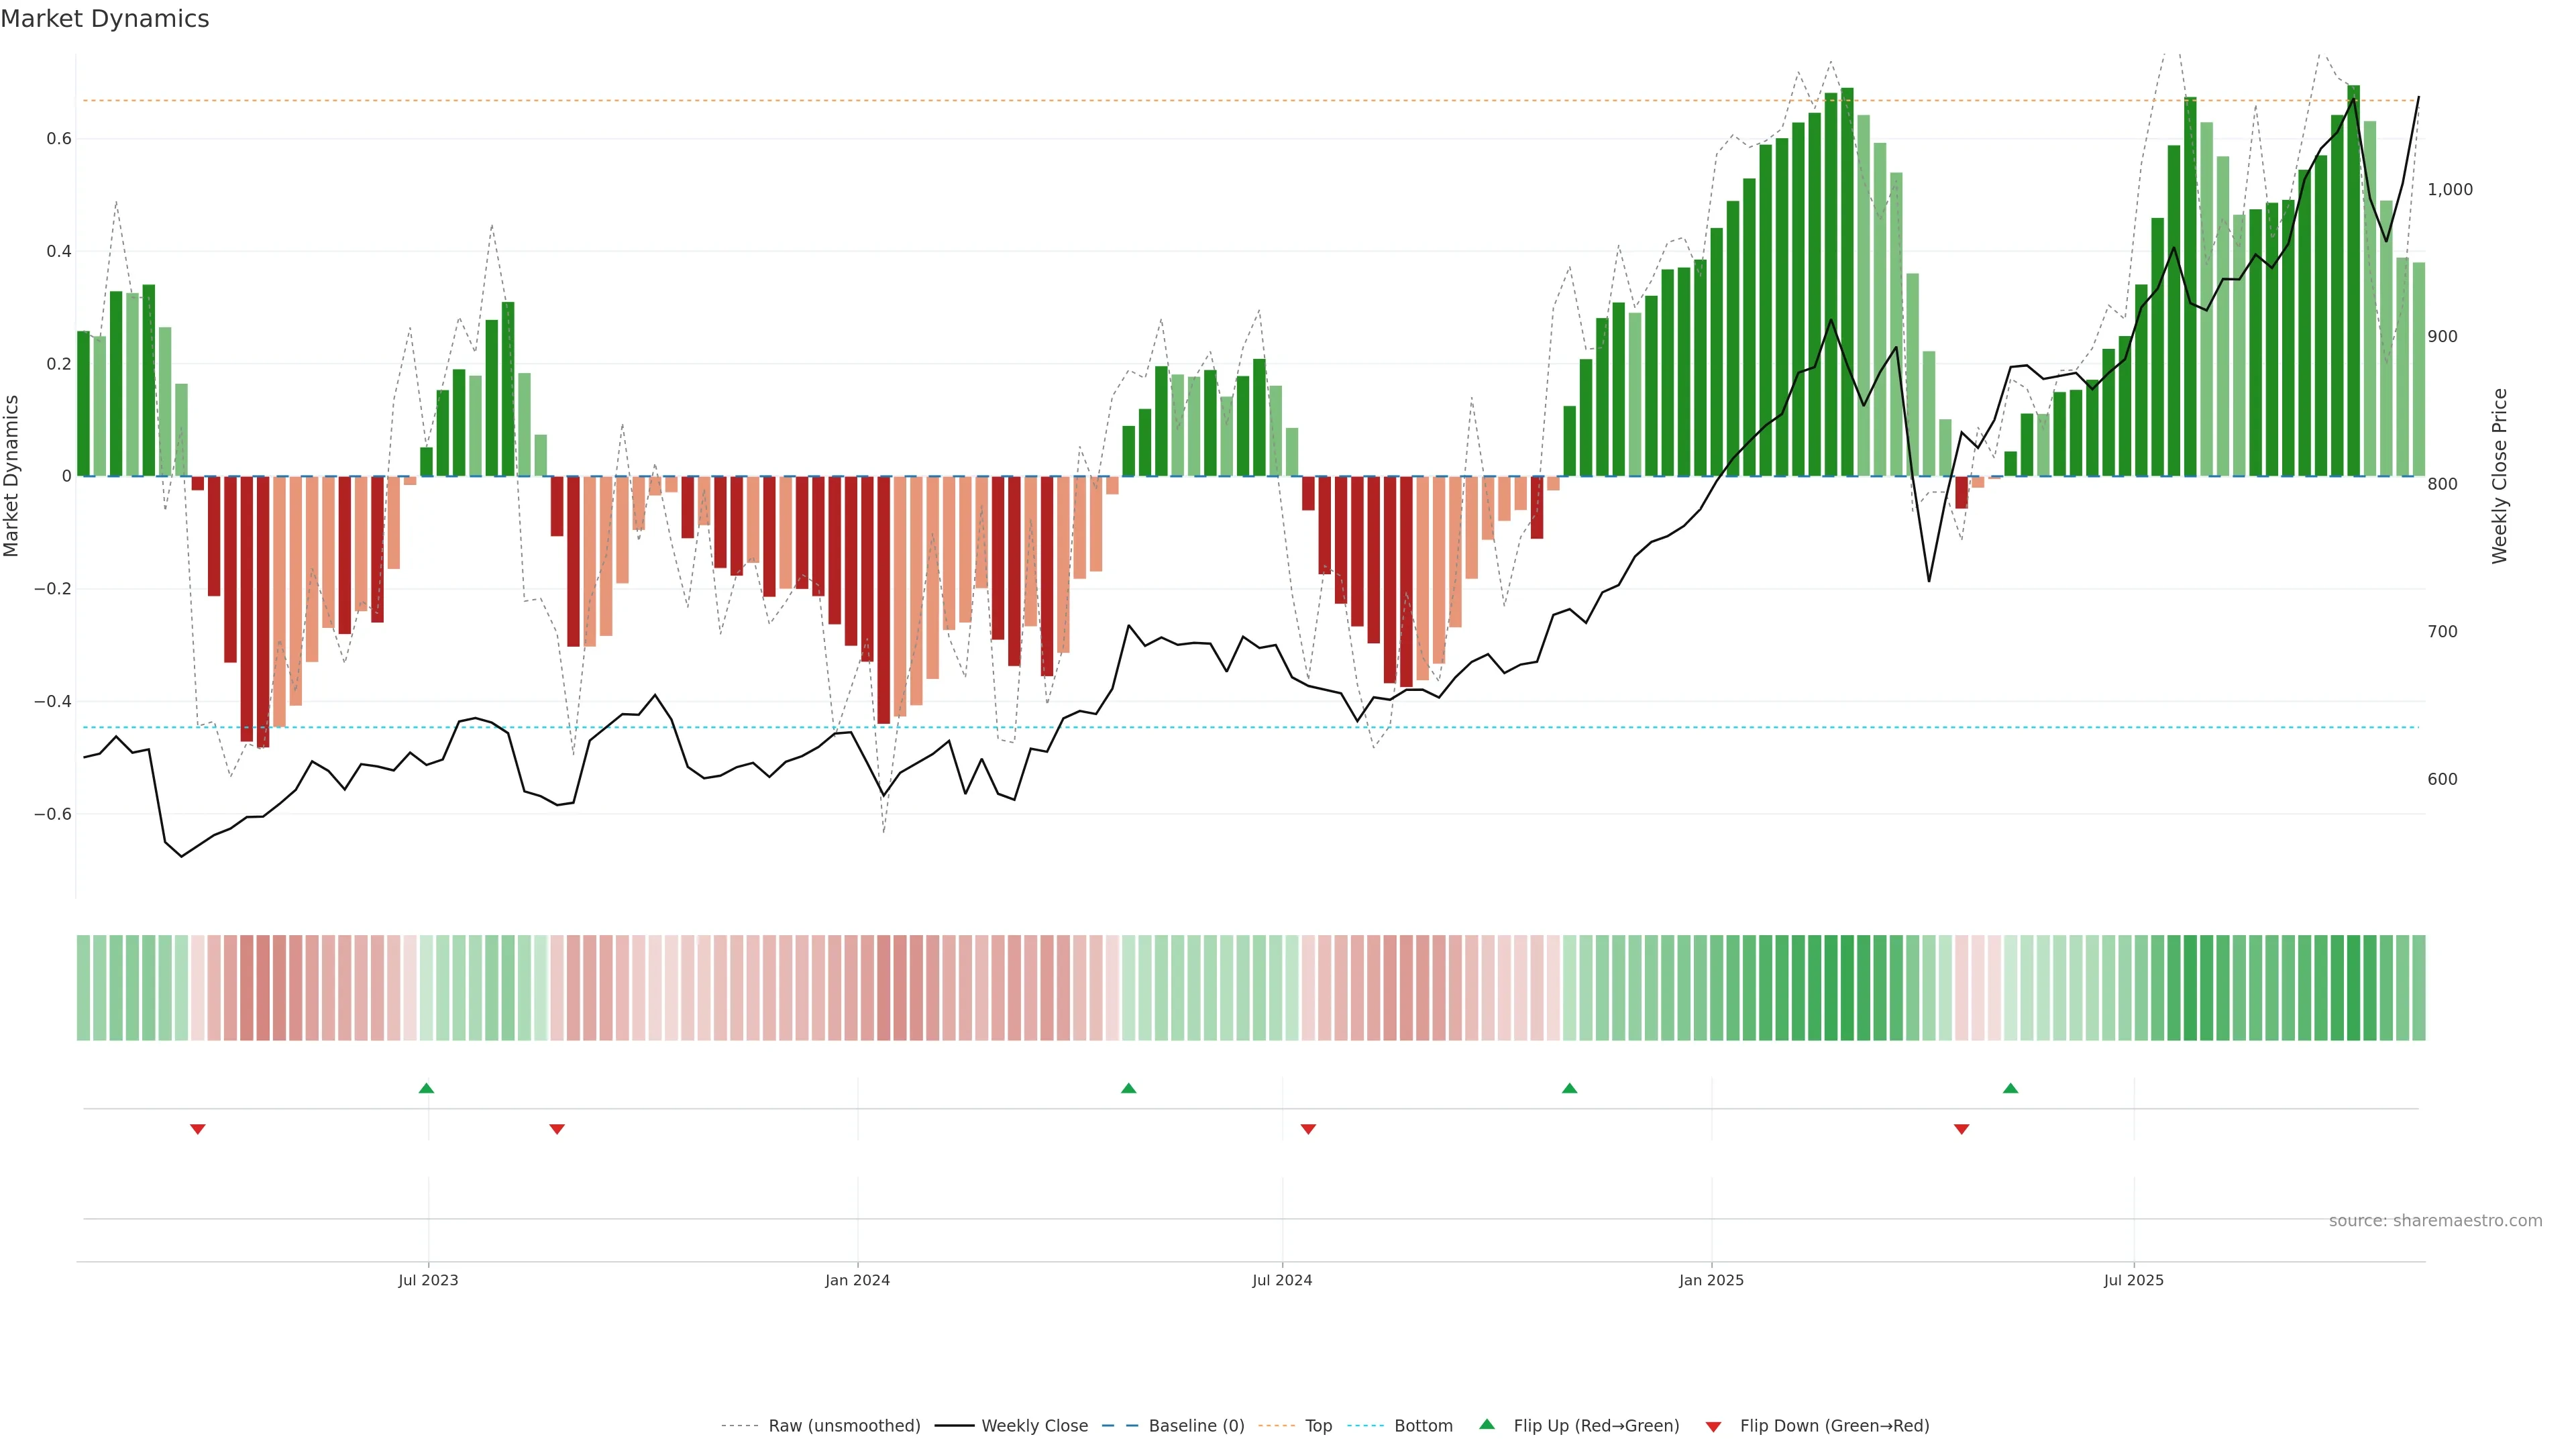Click the red flip-down marker near Jul 2024
2576x1449 pixels.
[1308, 1129]
